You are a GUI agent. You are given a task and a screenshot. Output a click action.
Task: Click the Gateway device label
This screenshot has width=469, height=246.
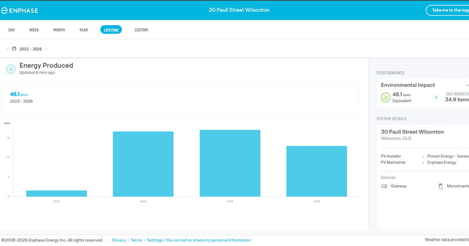[399, 186]
